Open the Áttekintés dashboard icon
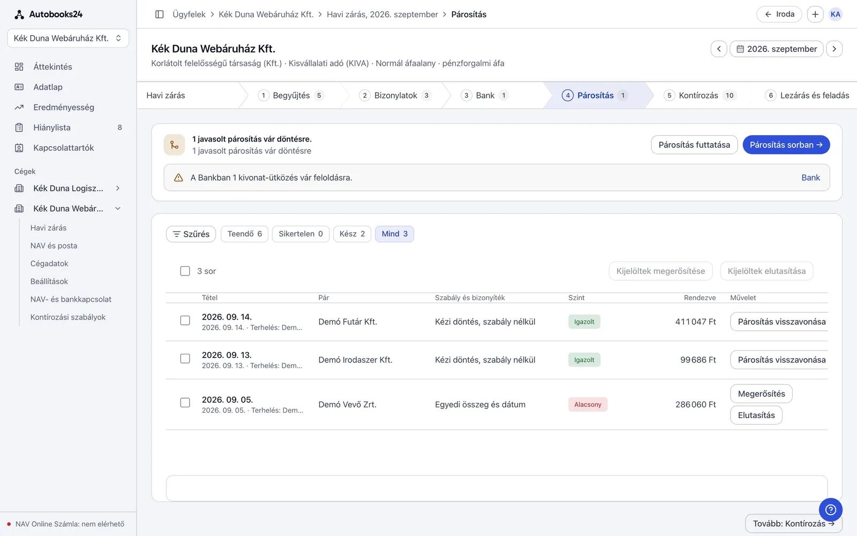 click(x=19, y=67)
